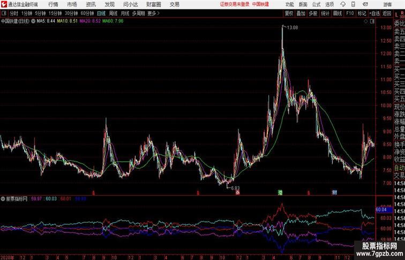405x260 pixels.
Task: Click the 13.08 peak price label
Action: click(x=292, y=28)
